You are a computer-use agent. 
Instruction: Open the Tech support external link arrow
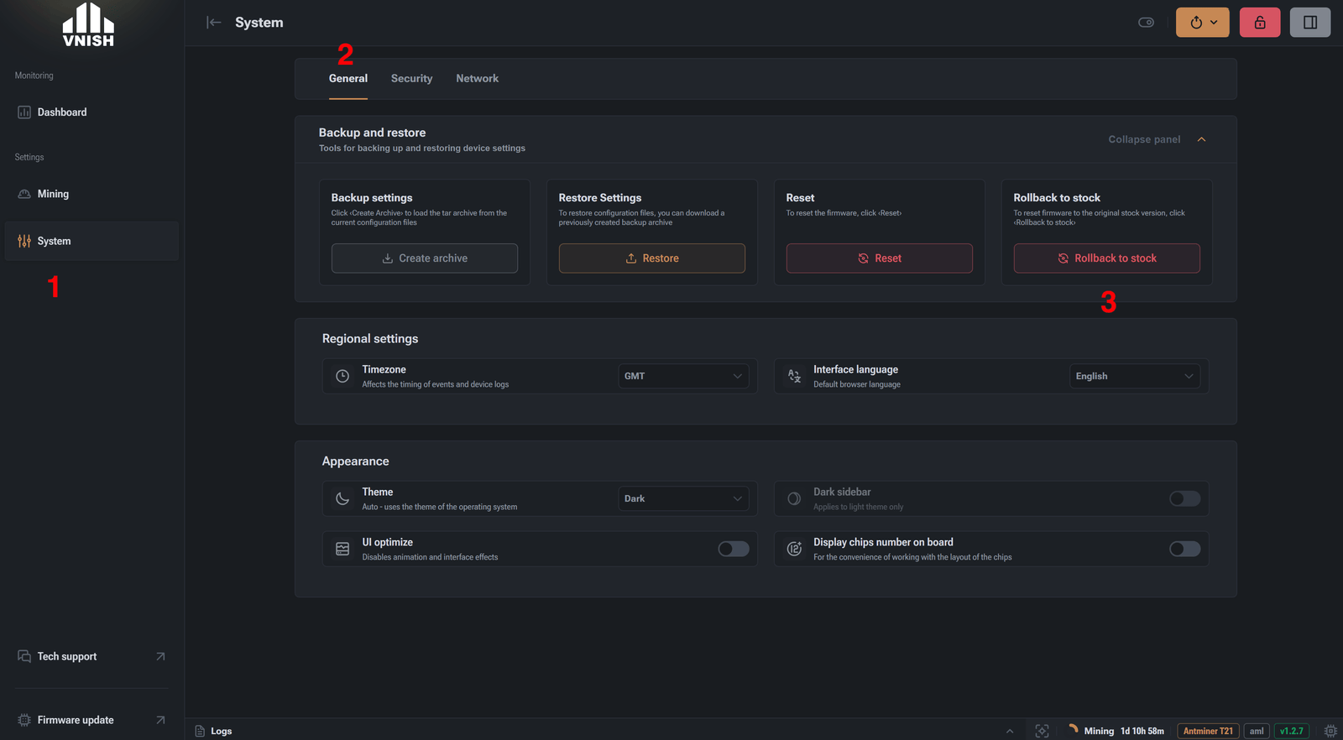point(160,656)
